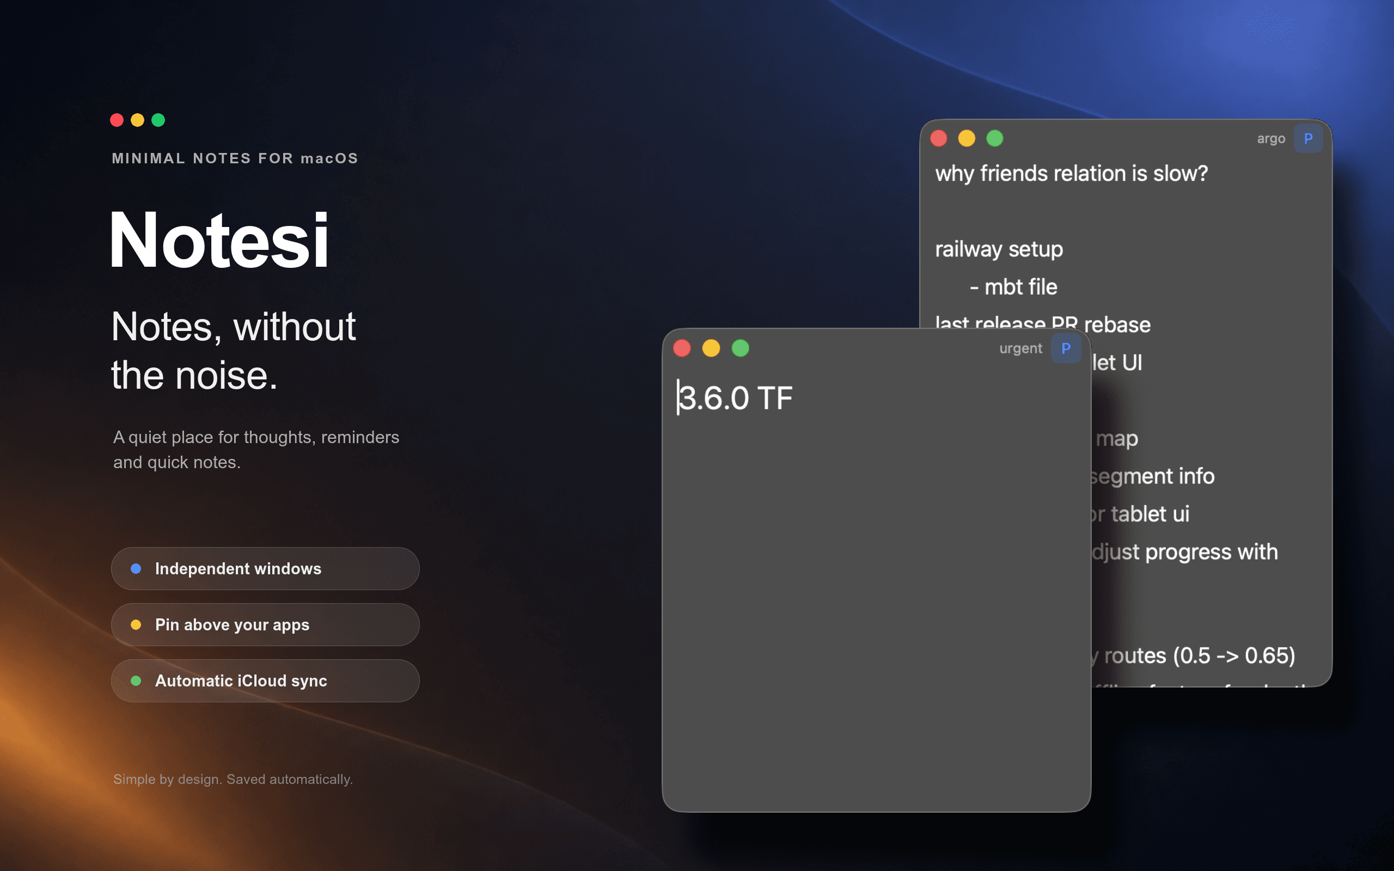Image resolution: width=1394 pixels, height=871 pixels.
Task: Toggle the pin button in the urgent note
Action: (1066, 348)
